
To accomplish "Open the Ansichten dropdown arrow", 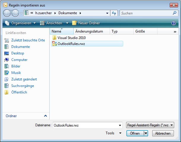I will [x=67, y=23].
